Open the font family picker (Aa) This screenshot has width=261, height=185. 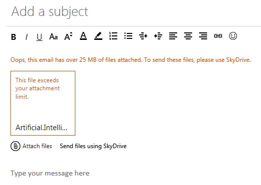click(53, 36)
